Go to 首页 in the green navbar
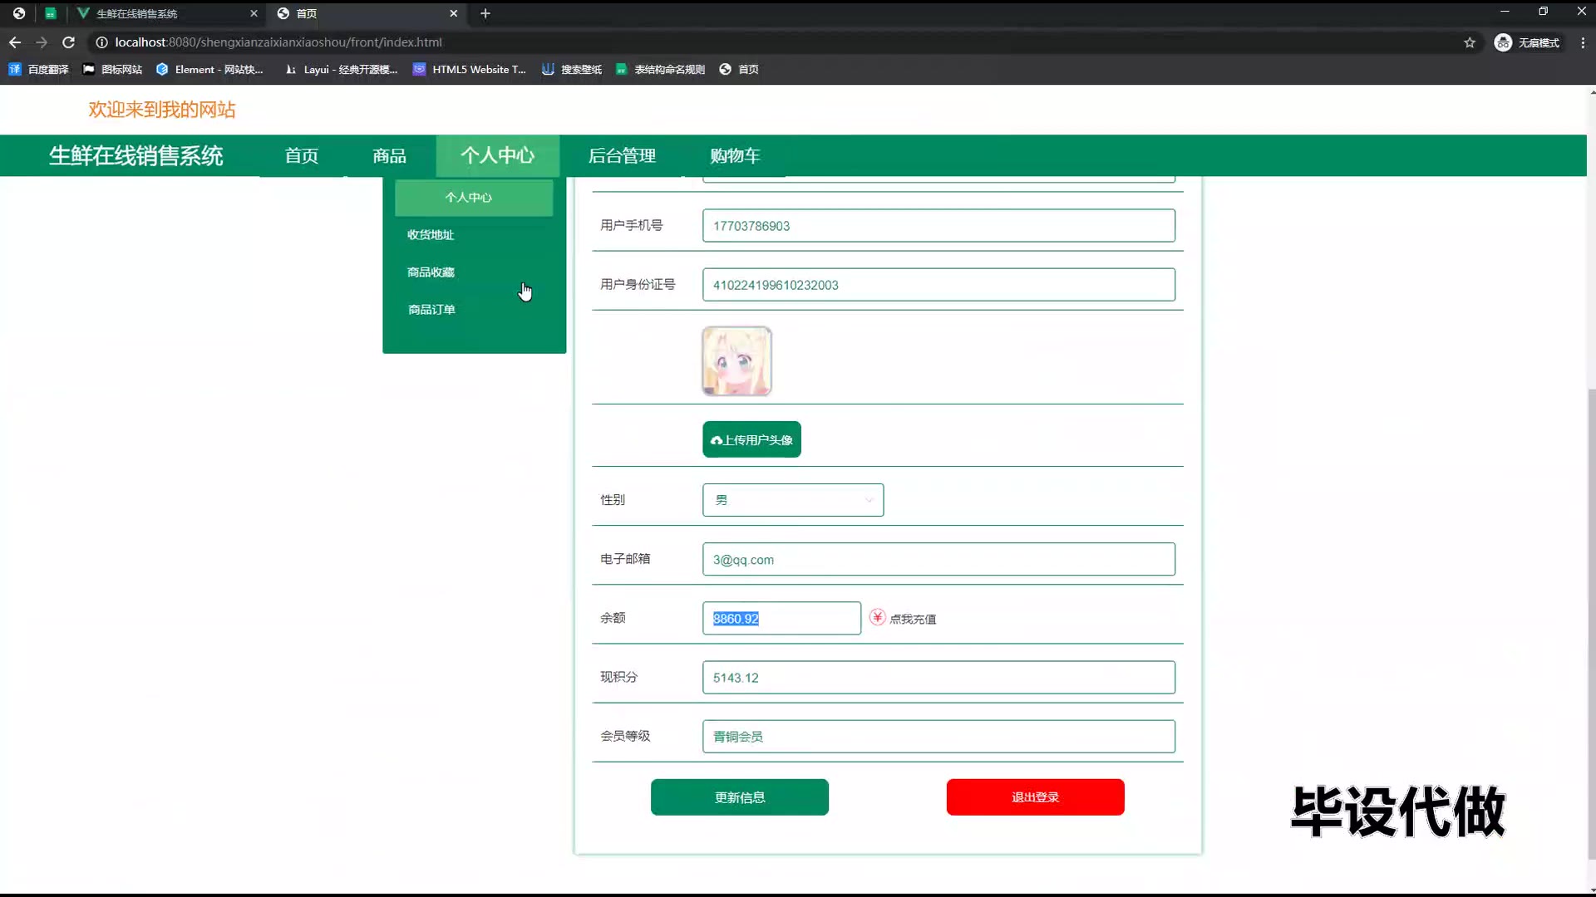The width and height of the screenshot is (1596, 897). point(302,155)
